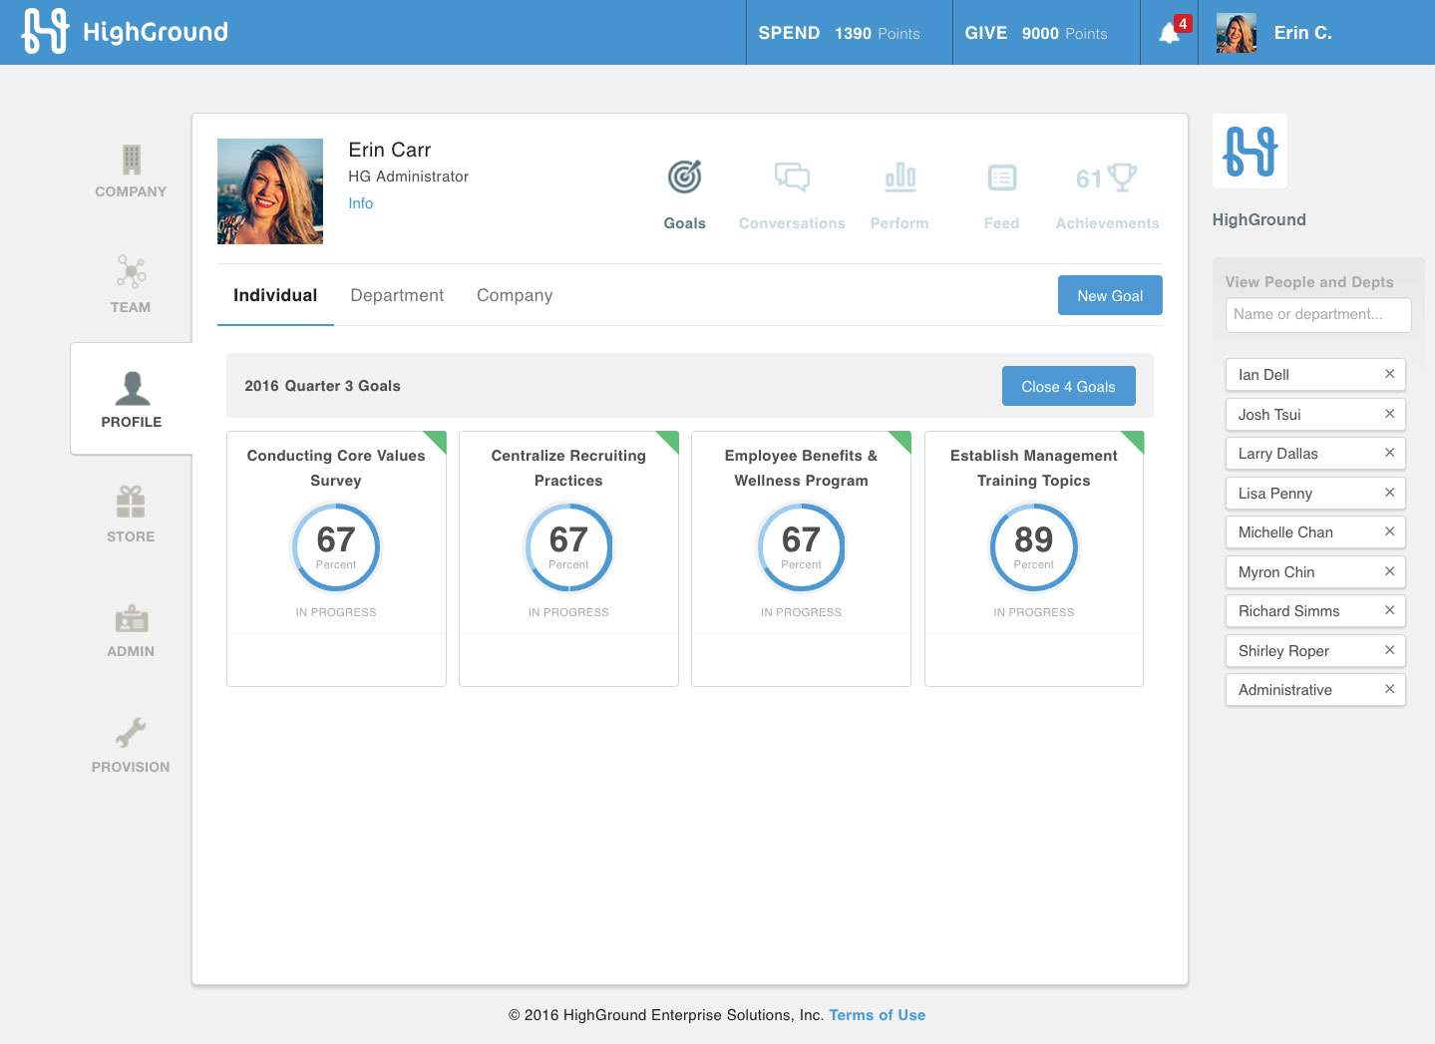1435x1044 pixels.
Task: Remove Shirley Roper from the list
Action: pos(1389,650)
